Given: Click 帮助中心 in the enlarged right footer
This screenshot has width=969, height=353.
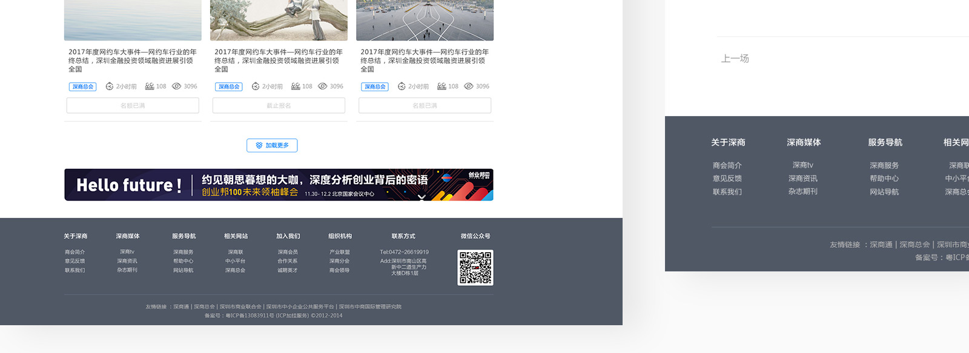Looking at the screenshot, I should [884, 178].
